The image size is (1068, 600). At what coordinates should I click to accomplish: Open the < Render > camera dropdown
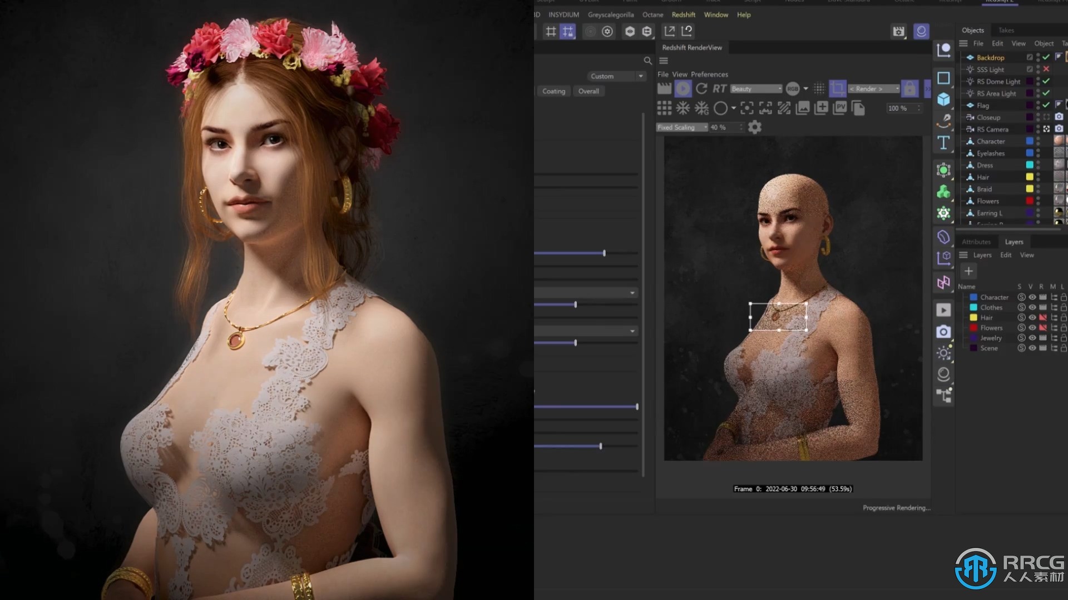(x=874, y=89)
